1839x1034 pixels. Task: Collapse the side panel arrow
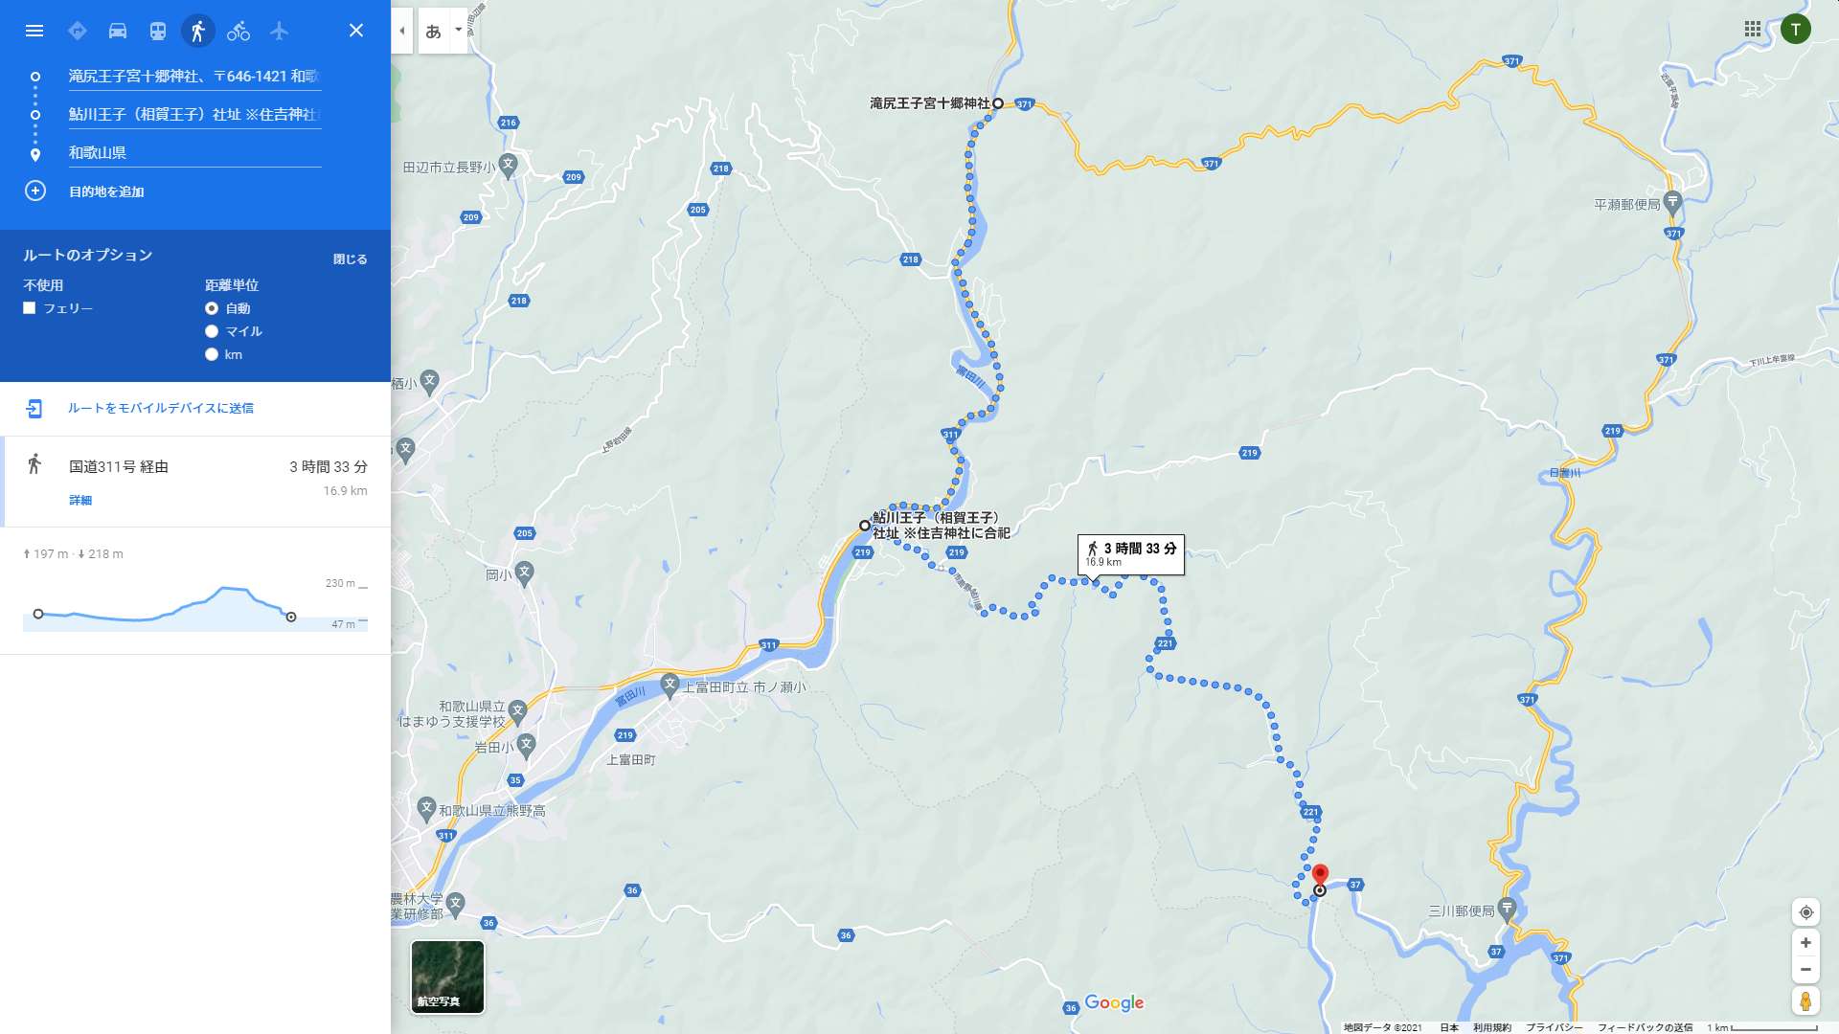click(402, 31)
